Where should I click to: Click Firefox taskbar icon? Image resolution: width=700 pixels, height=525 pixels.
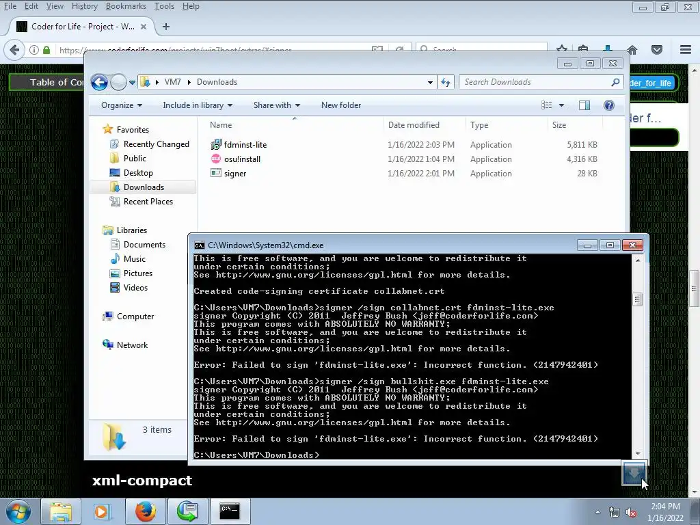145,511
